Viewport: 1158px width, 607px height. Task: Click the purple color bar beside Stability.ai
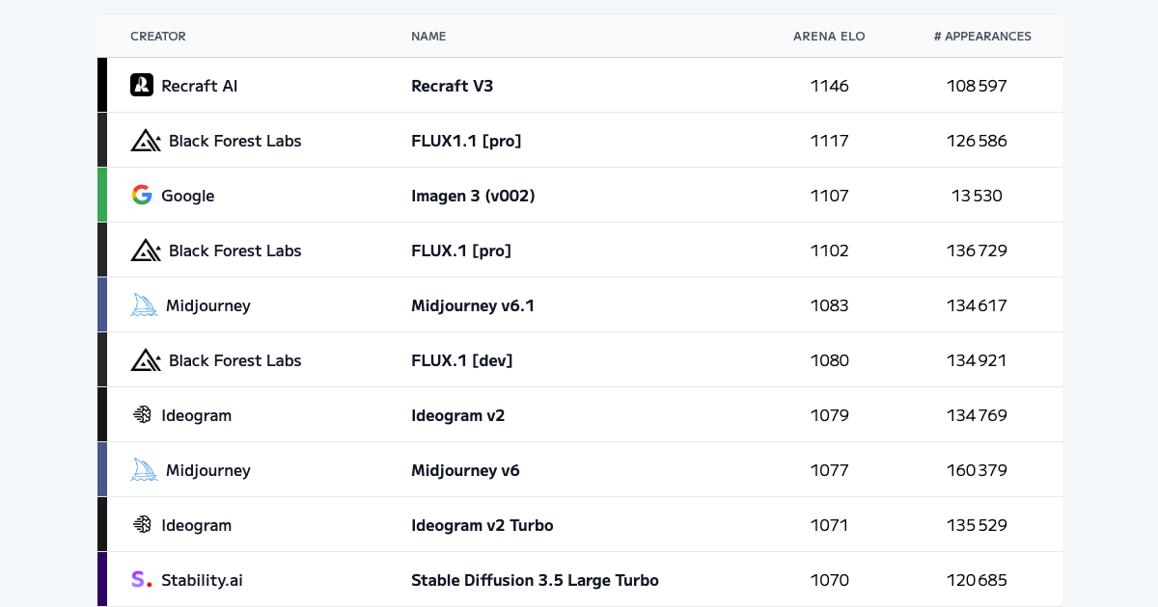pos(102,579)
